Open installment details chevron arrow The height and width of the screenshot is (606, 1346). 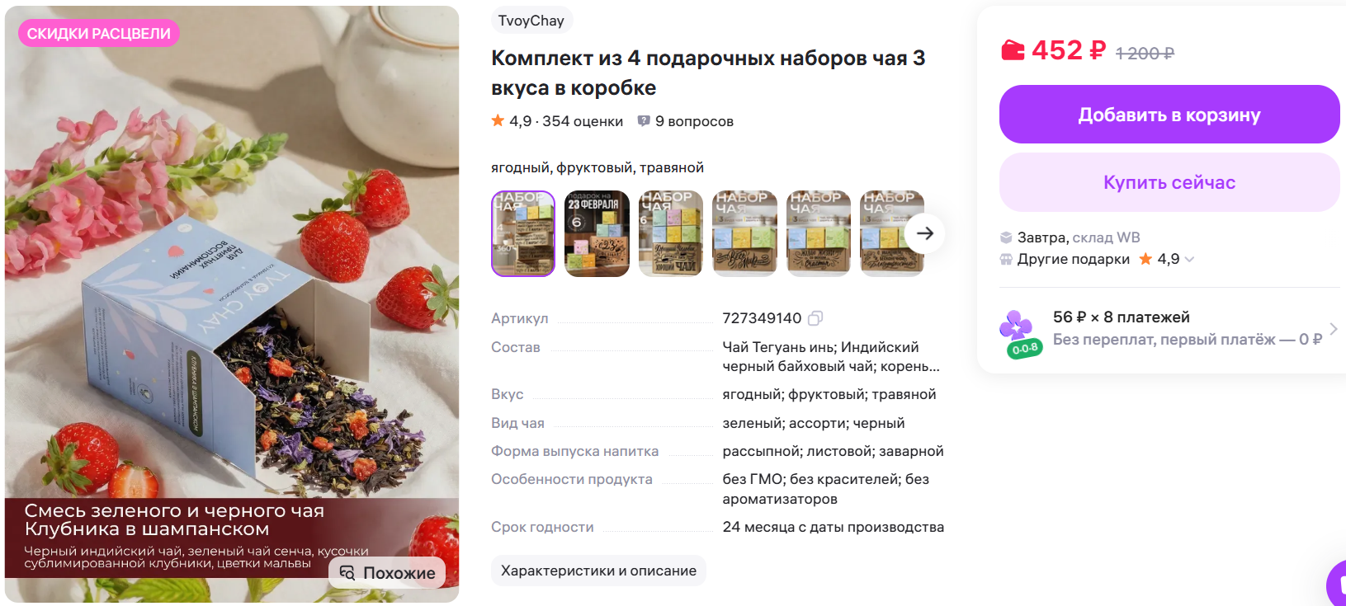(1333, 328)
